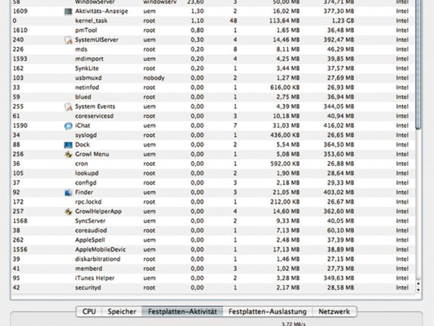Click the scrollbar up arrow
The height and width of the screenshot is (326, 434).
(418, 284)
